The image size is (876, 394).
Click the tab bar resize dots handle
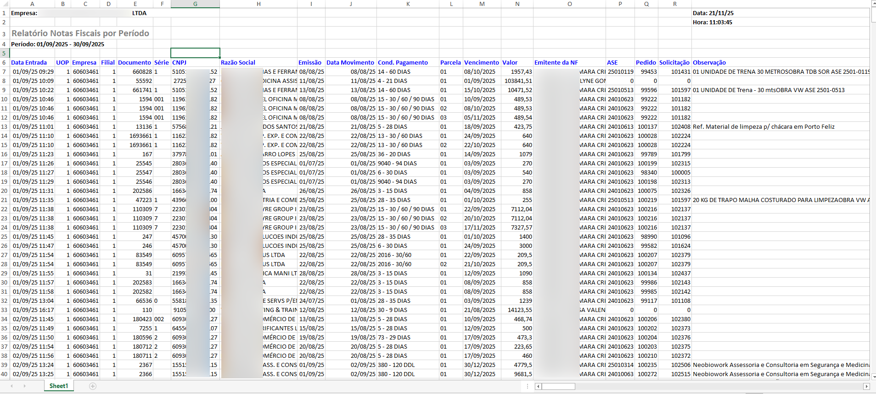pos(528,386)
